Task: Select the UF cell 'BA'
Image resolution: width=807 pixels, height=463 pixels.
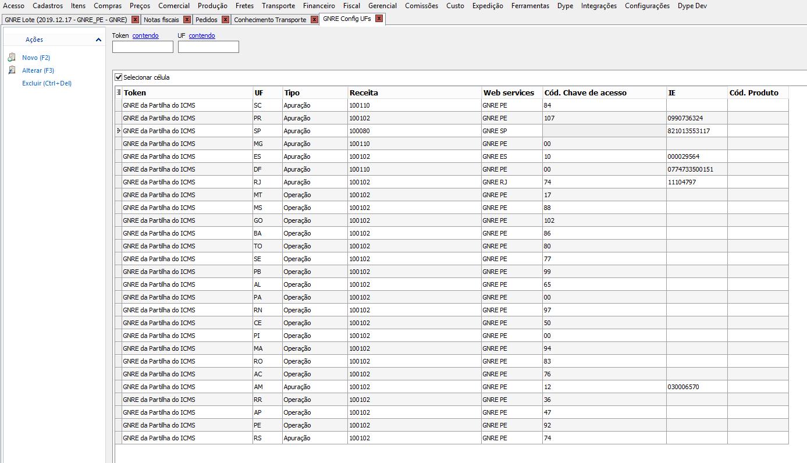Action: point(268,233)
